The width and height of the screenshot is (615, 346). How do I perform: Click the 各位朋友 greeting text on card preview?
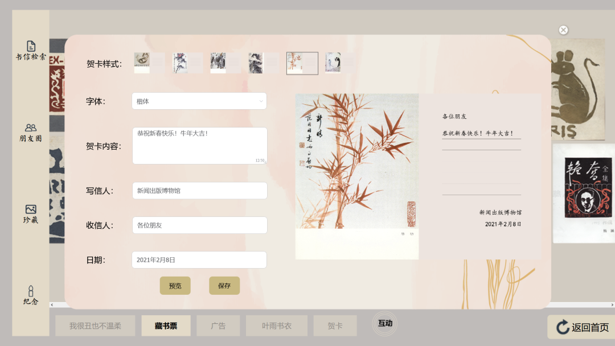(454, 117)
